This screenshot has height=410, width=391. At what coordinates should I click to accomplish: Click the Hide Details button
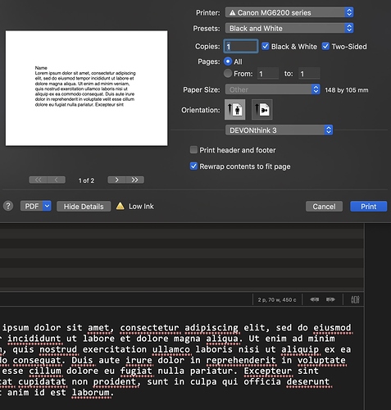click(x=84, y=207)
